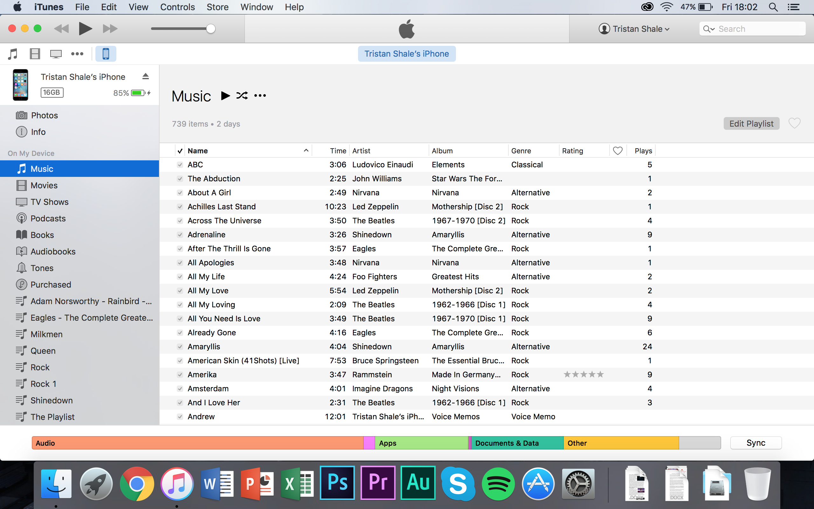Open the Tristan Shale account dropdown
The image size is (814, 509).
(x=634, y=29)
